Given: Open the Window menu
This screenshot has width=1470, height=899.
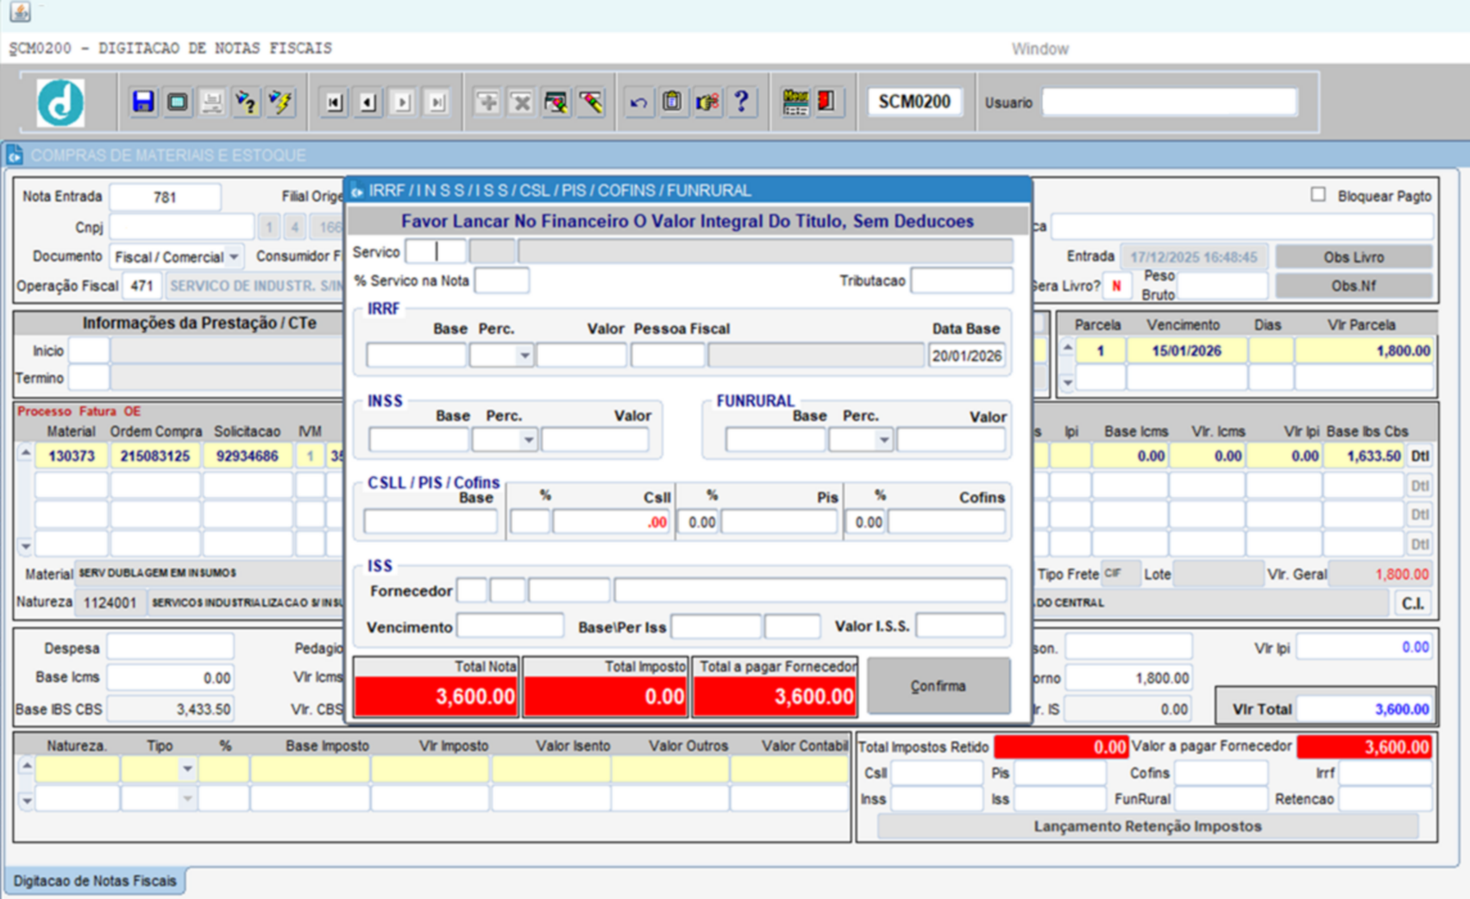Looking at the screenshot, I should 1040,49.
